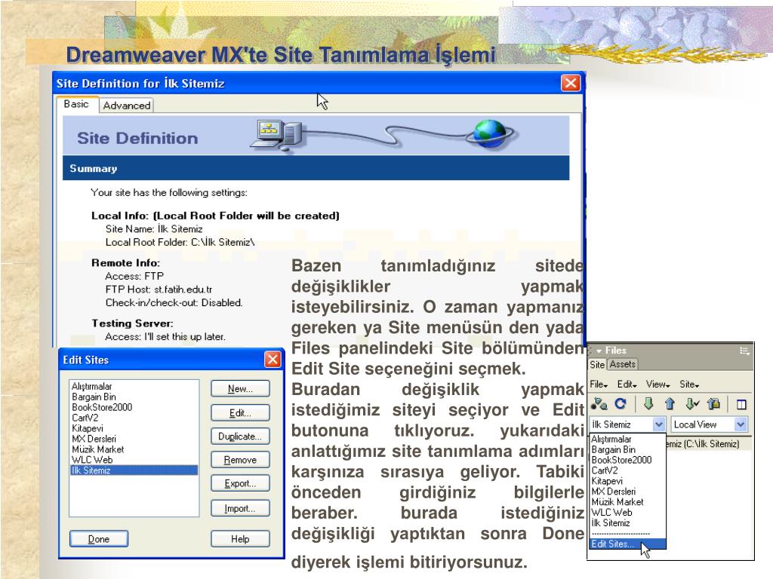This screenshot has width=773, height=579.
Task: Choose Alıştırmalar in the site dropdown list
Action: coord(627,440)
